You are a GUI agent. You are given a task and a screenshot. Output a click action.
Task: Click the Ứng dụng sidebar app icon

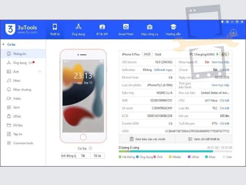[x=9, y=63]
